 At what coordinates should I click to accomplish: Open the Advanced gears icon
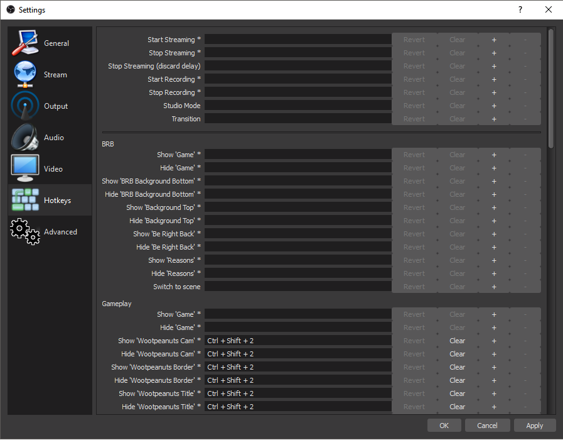coord(24,231)
